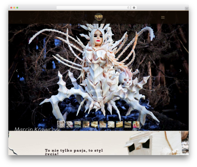Minimize the browser with yellow button
Image resolution: width=197 pixels, height=167 pixels.
point(14,8)
